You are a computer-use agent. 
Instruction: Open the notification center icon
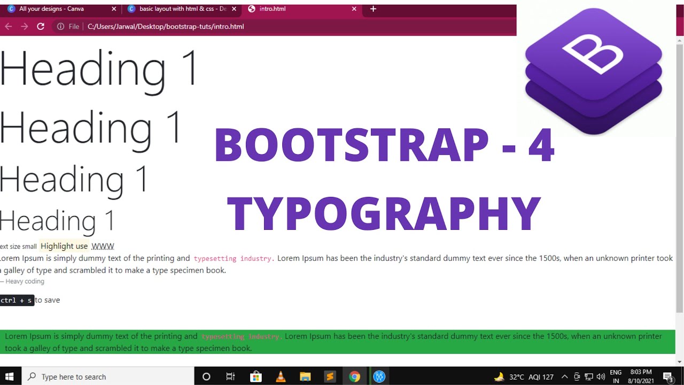(668, 377)
